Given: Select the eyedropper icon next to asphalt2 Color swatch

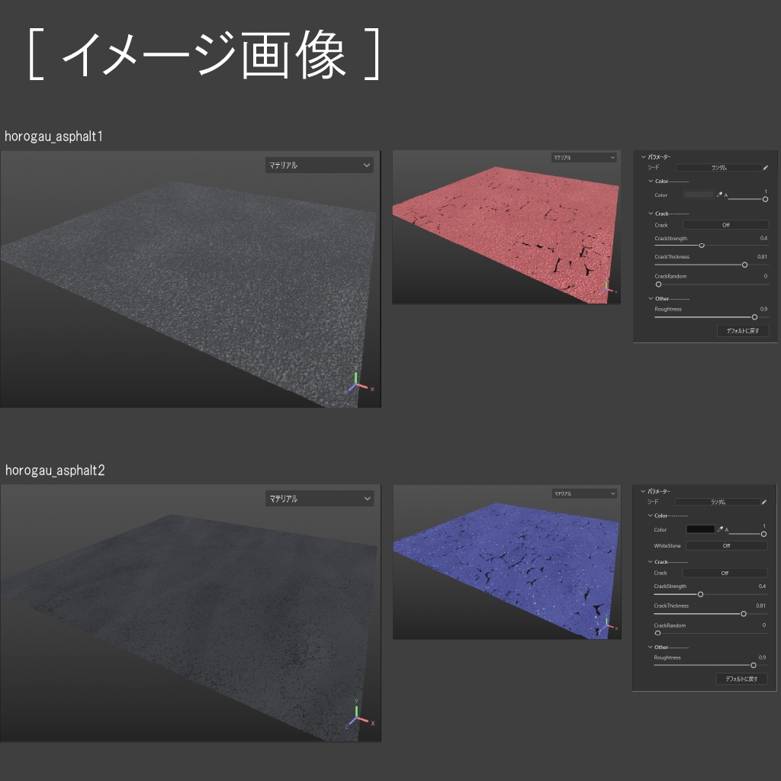Looking at the screenshot, I should tap(721, 529).
